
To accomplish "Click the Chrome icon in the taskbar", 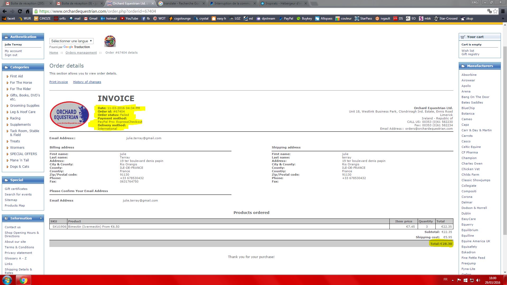I will [x=23, y=280].
